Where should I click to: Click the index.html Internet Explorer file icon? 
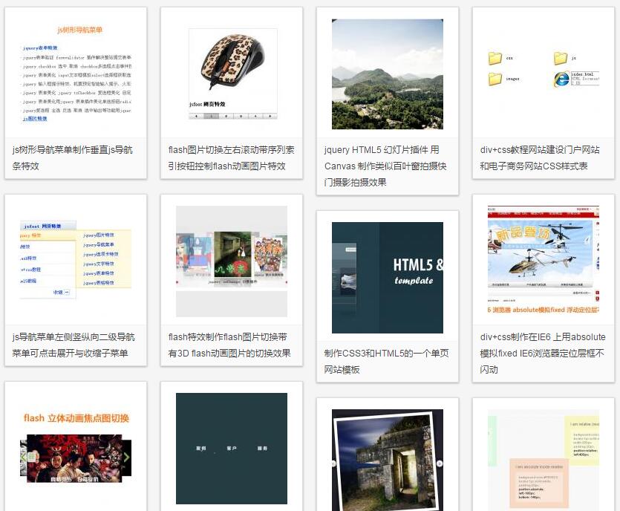pyautogui.click(x=561, y=79)
